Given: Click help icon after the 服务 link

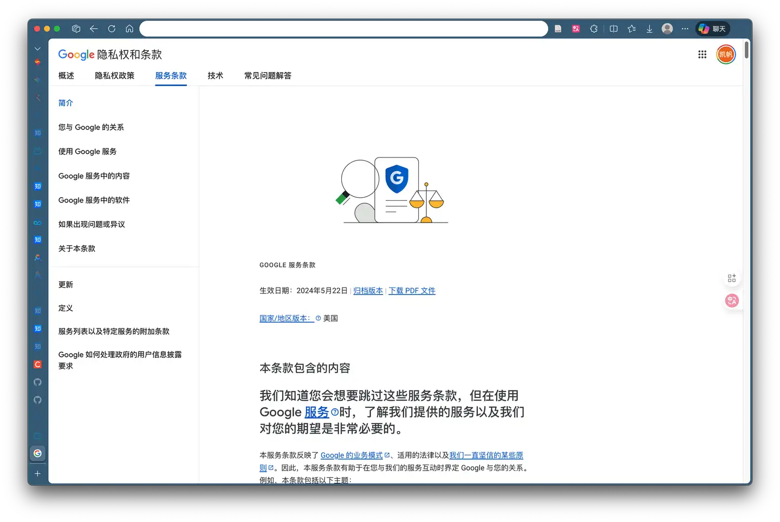Looking at the screenshot, I should 335,412.
